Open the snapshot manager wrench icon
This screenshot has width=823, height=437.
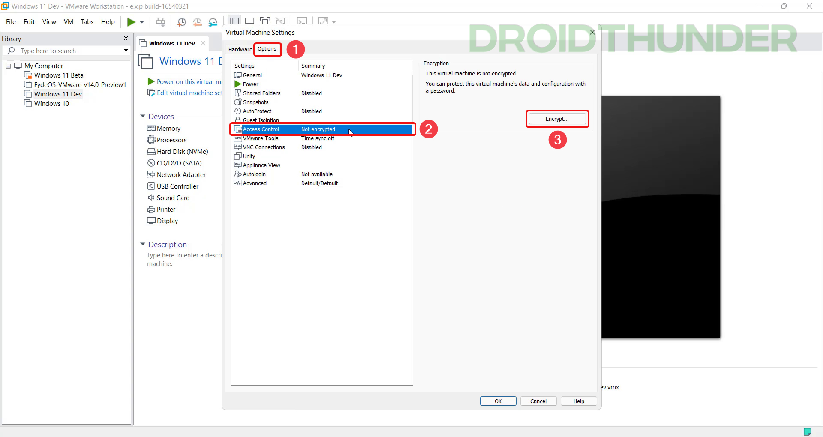[213, 22]
